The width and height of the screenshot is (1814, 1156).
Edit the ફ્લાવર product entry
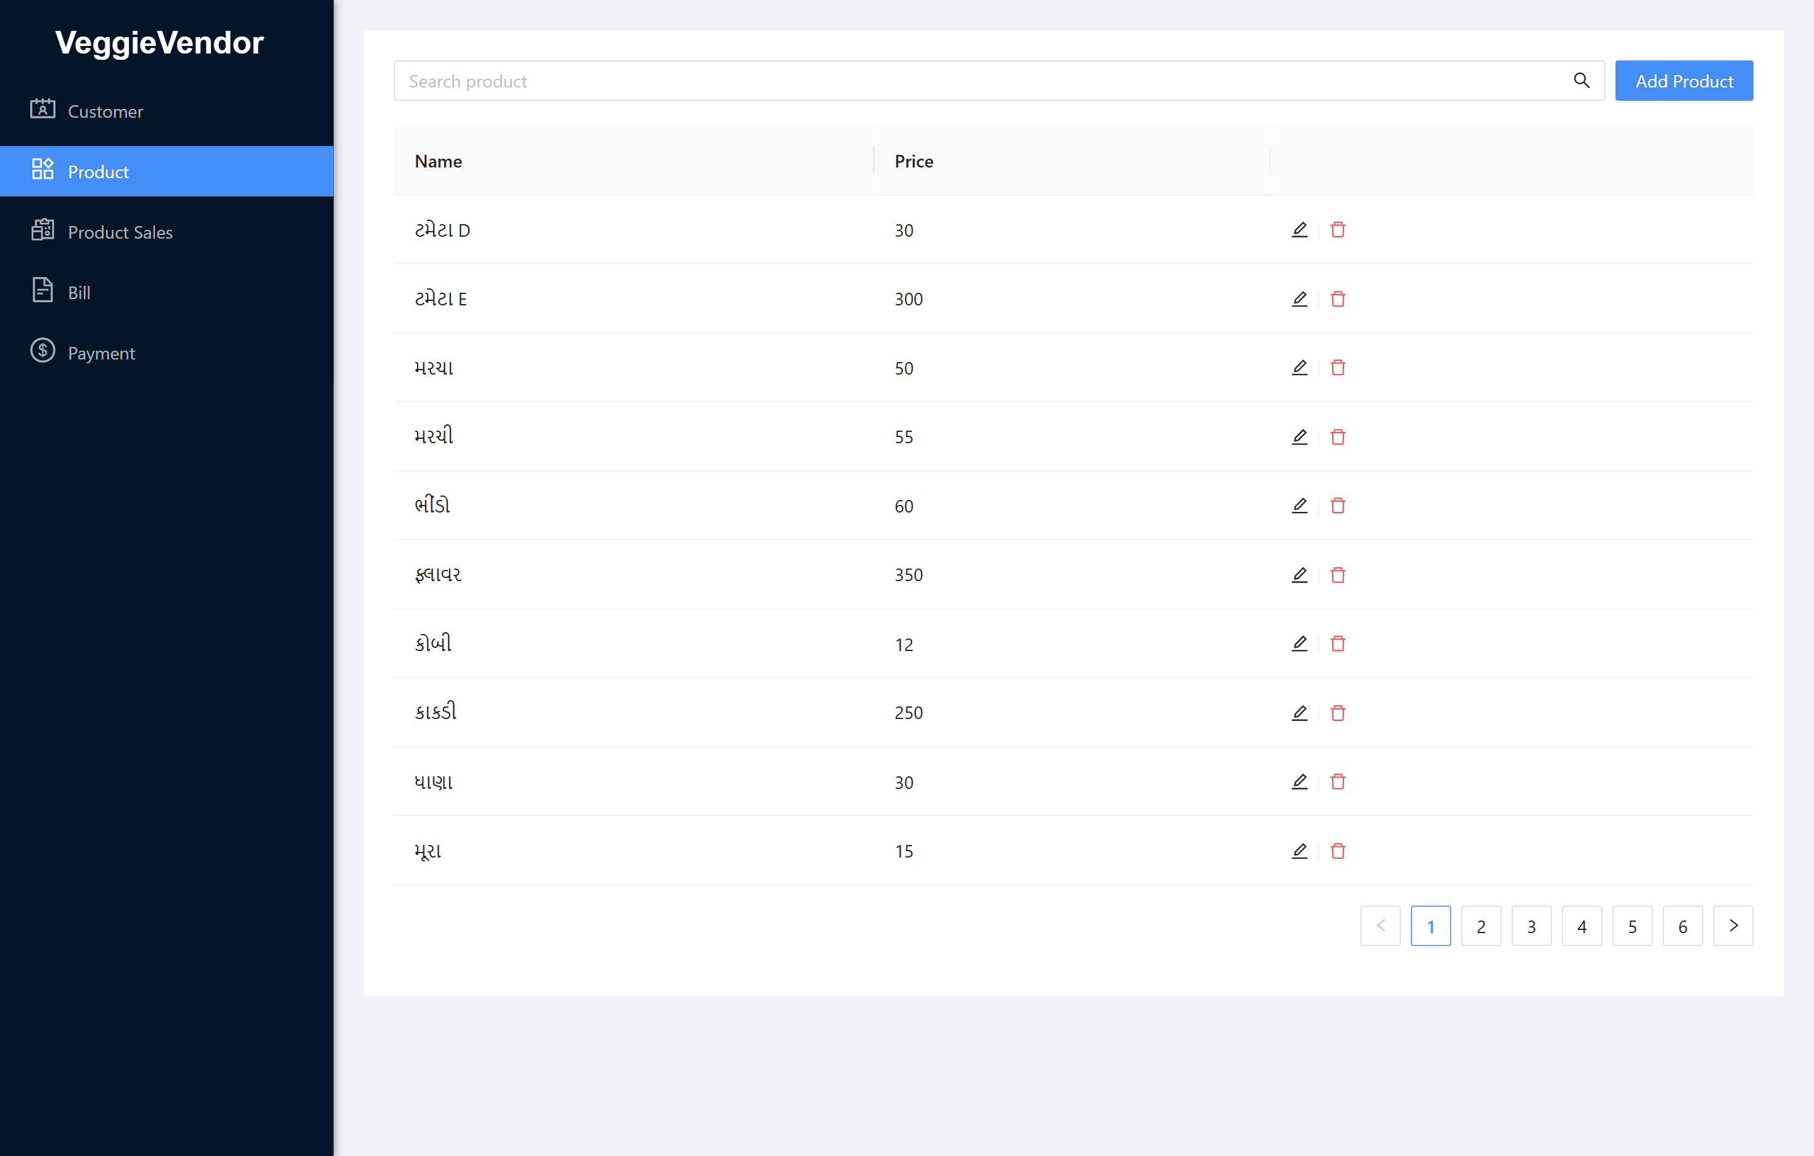click(1299, 575)
